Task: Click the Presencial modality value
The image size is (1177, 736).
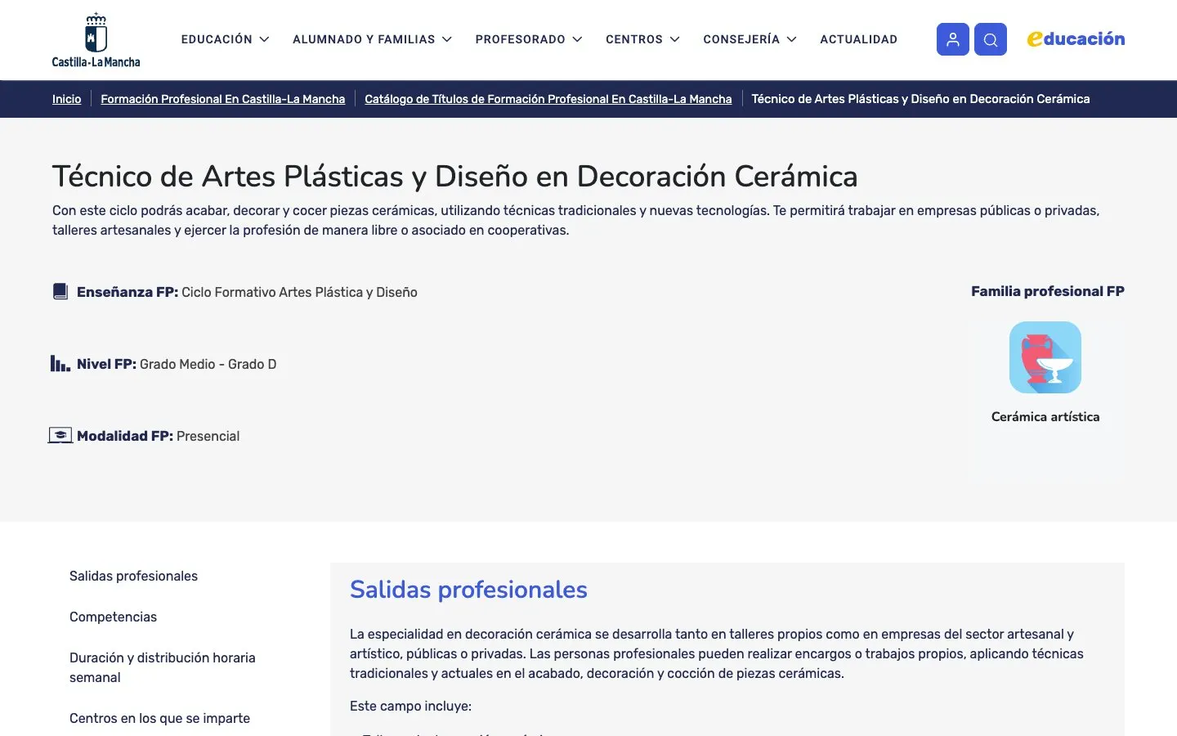Action: (208, 436)
